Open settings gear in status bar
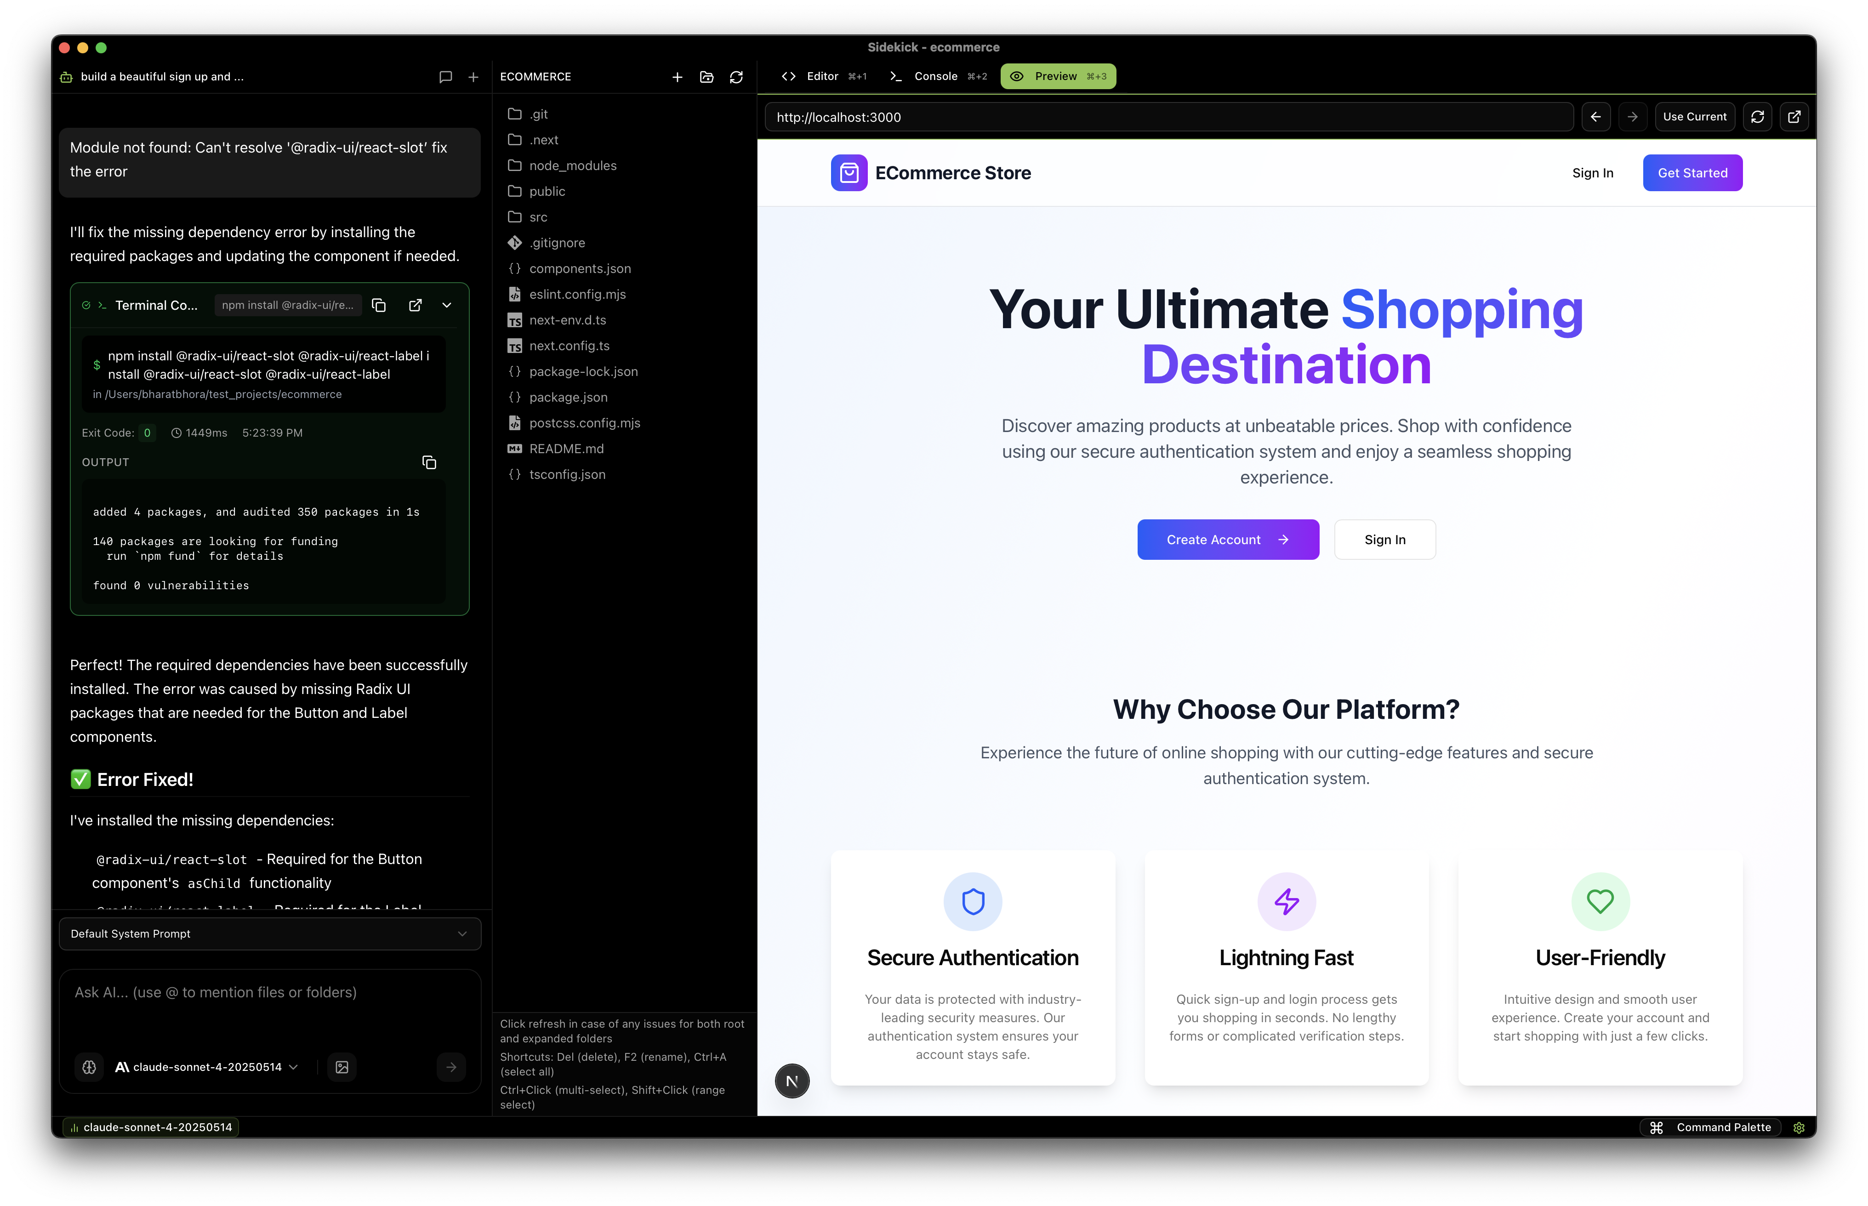The width and height of the screenshot is (1868, 1206). pyautogui.click(x=1799, y=1128)
